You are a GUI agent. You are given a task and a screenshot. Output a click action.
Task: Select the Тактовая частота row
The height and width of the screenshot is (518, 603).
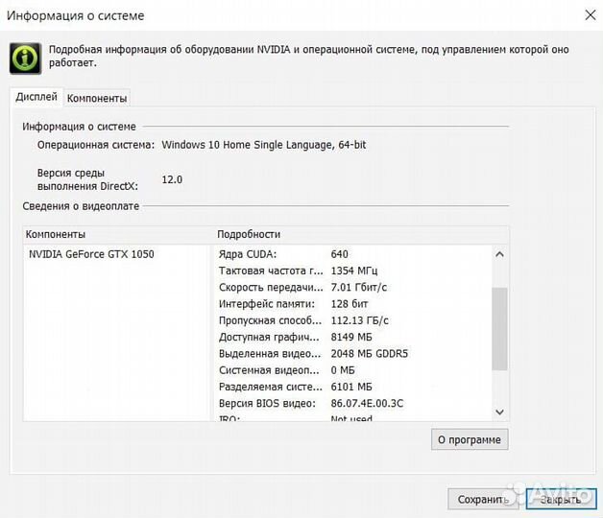[353, 271]
